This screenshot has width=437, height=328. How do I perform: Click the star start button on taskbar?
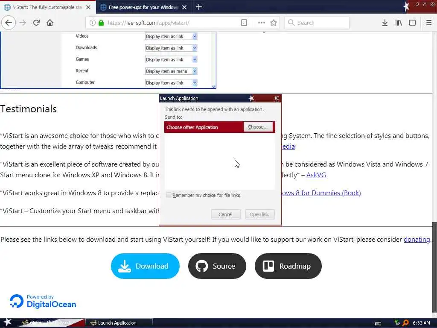(x=8, y=322)
